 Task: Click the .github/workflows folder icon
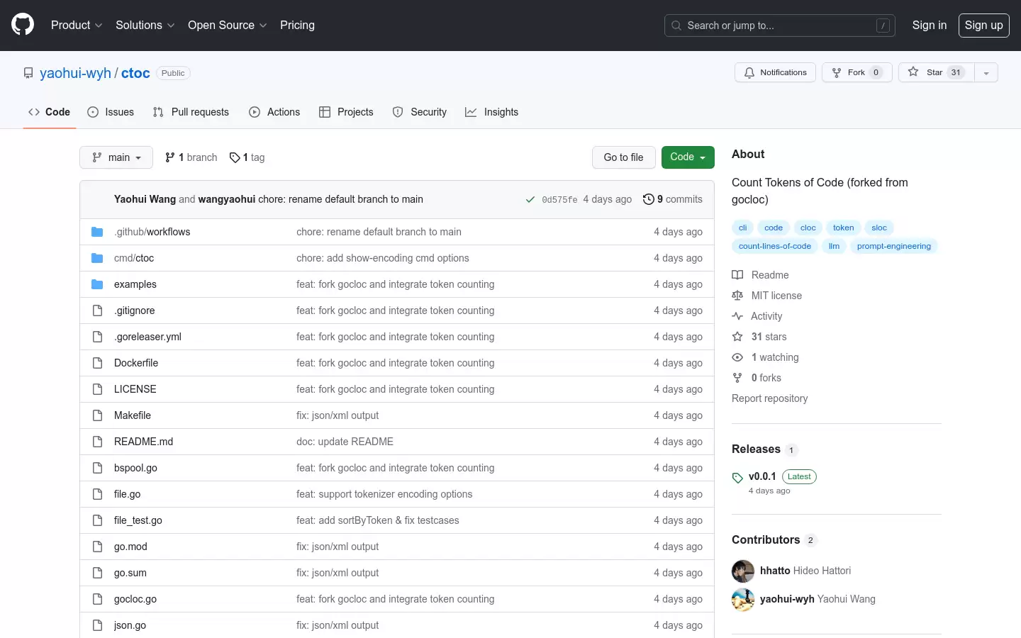tap(97, 232)
